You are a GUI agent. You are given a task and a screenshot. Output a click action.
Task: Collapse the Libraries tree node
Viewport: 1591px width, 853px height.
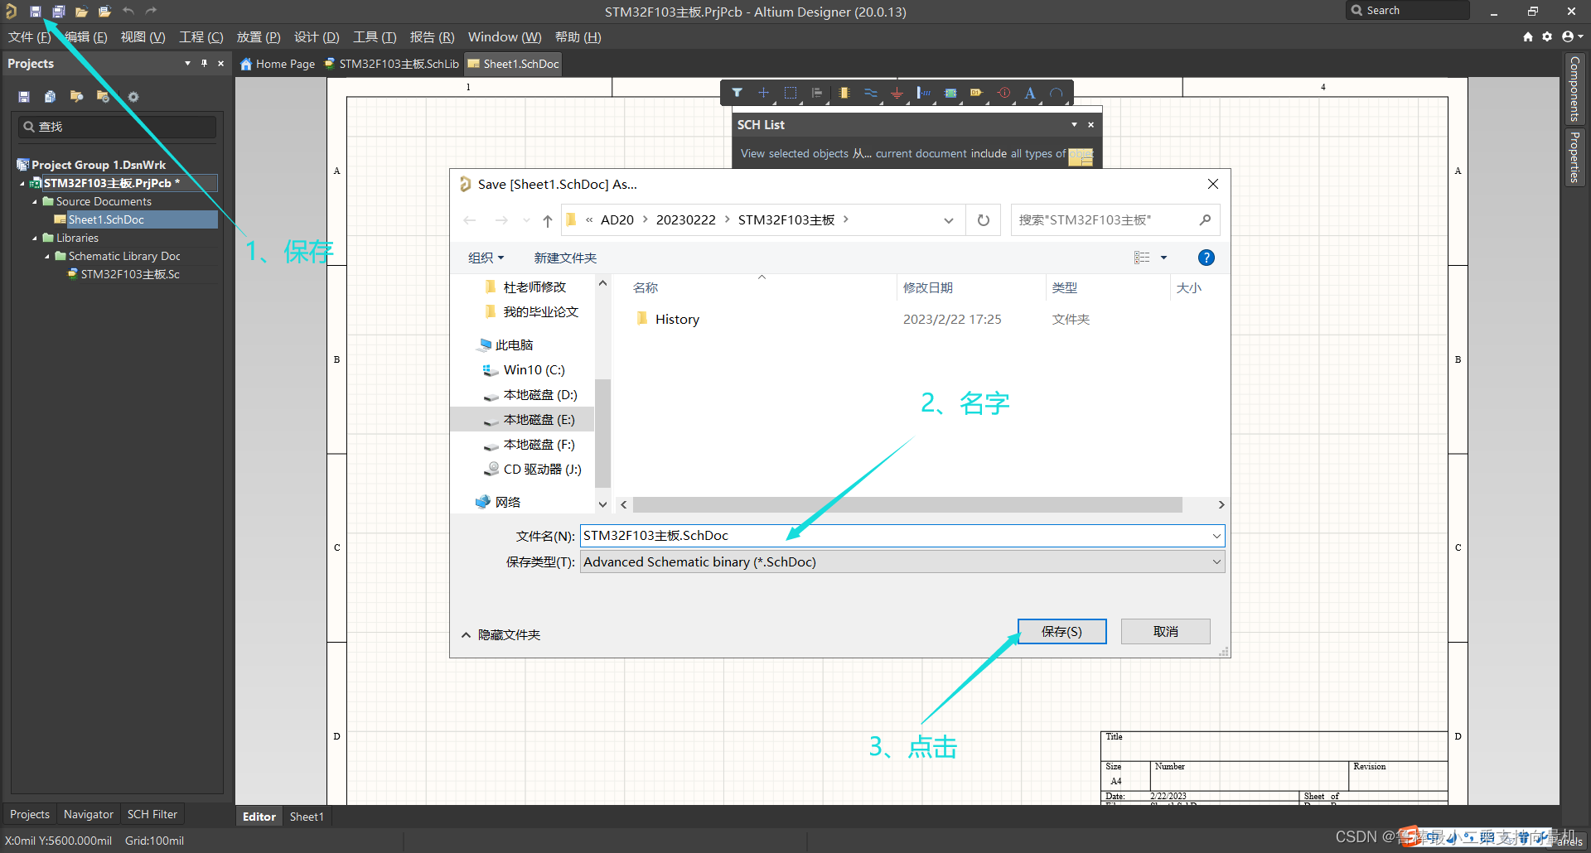pos(35,239)
